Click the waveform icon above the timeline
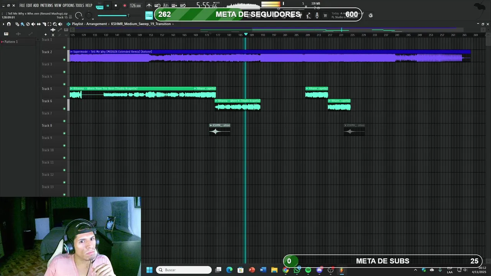491x276 pixels. click(53, 30)
